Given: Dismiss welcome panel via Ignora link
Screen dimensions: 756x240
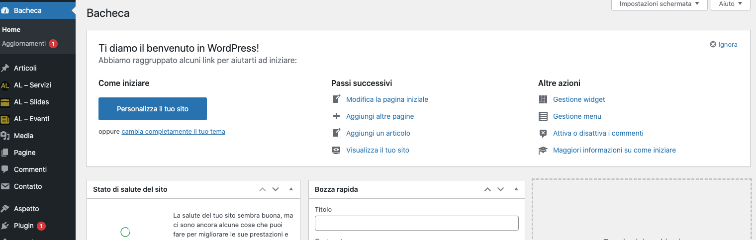Looking at the screenshot, I should tap(728, 44).
